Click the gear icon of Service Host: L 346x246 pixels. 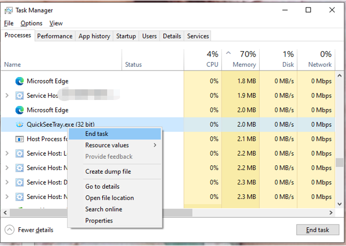click(19, 153)
